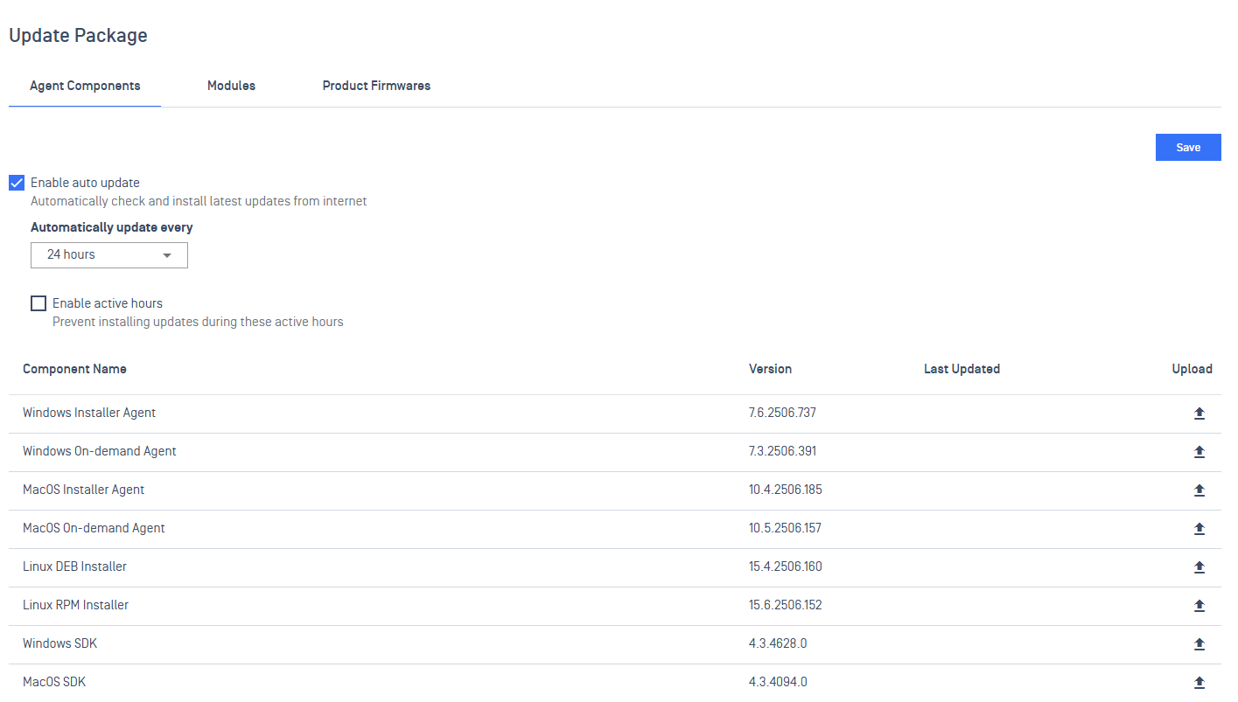Check Enable active hours checkbox
This screenshot has width=1238, height=702.
click(x=38, y=303)
